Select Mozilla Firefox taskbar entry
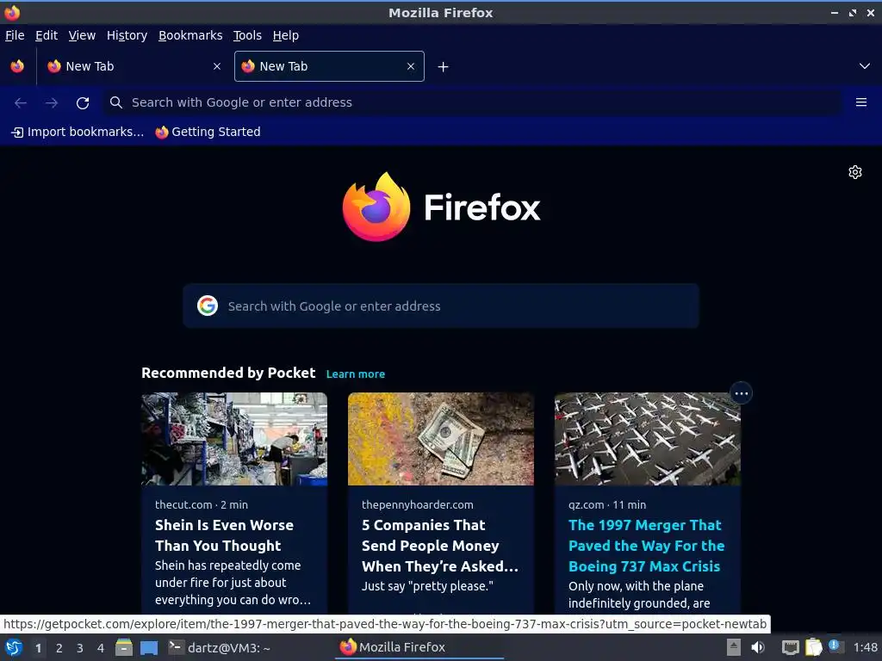The image size is (882, 661). (420, 647)
